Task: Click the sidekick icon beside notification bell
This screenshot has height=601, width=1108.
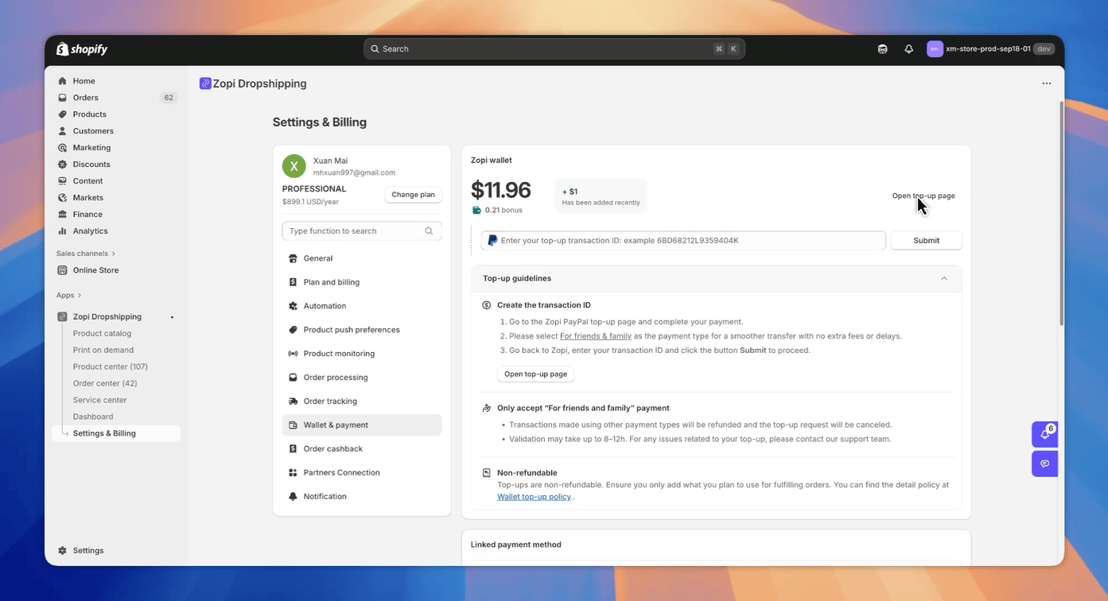Action: (x=882, y=49)
